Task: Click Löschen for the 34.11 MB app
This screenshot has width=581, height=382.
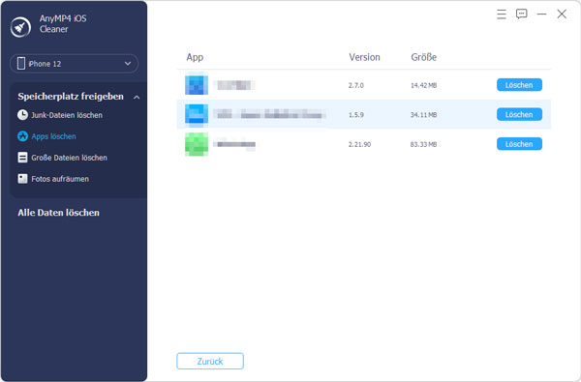Action: tap(519, 114)
